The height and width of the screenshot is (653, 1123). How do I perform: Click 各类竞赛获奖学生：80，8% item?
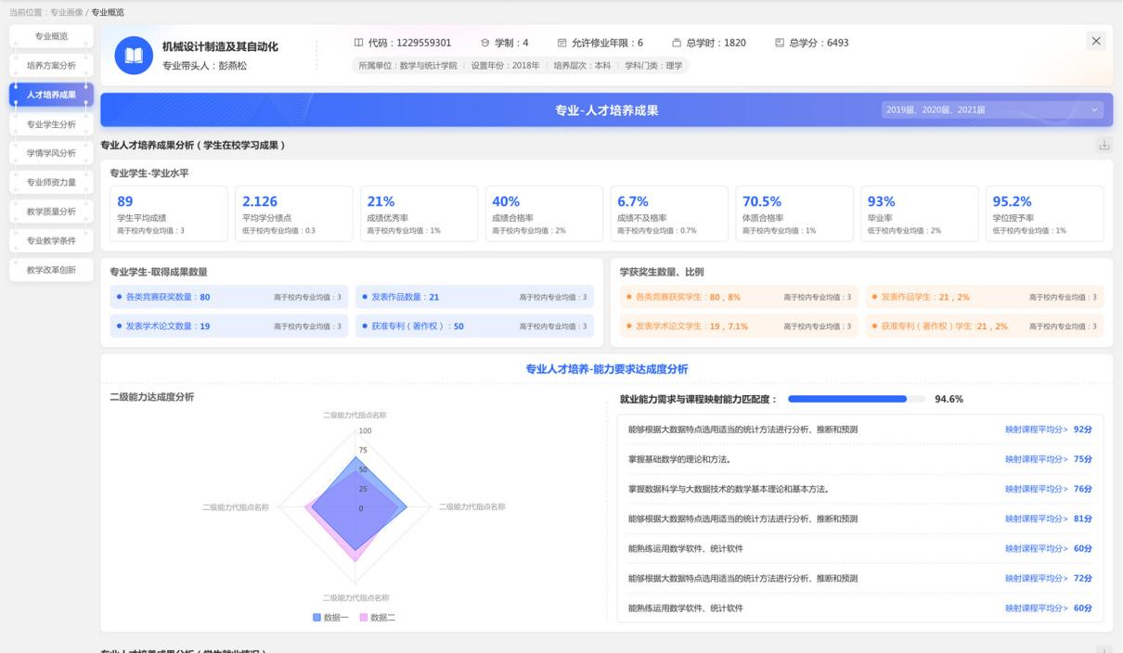[739, 297]
